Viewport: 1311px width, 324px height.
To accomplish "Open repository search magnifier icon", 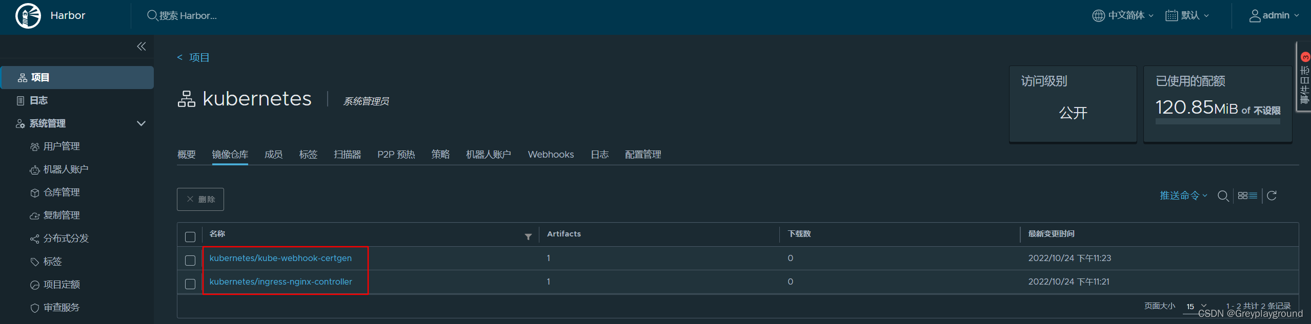I will click(1223, 196).
